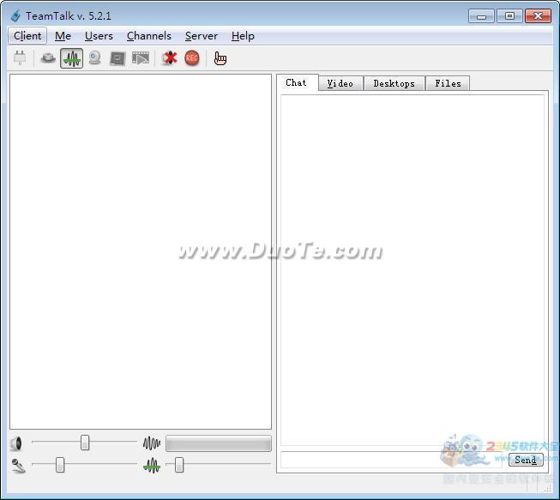The width and height of the screenshot is (560, 500).
Task: Click the Connect plug icon in toolbar
Action: click(x=20, y=57)
